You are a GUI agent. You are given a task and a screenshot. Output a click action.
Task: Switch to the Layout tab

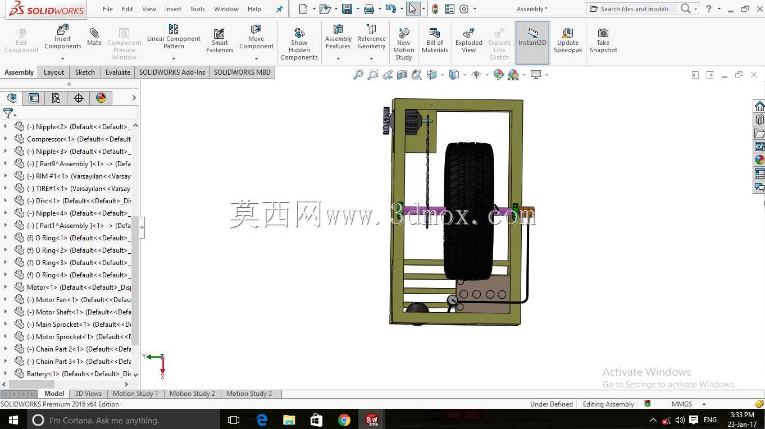(x=54, y=72)
